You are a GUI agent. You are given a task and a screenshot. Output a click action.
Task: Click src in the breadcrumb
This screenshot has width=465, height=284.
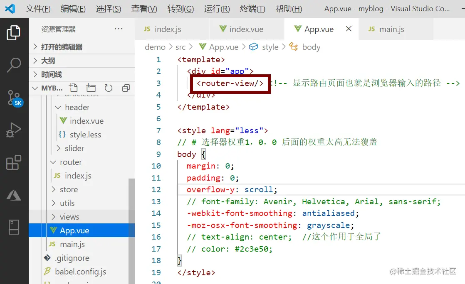click(181, 47)
